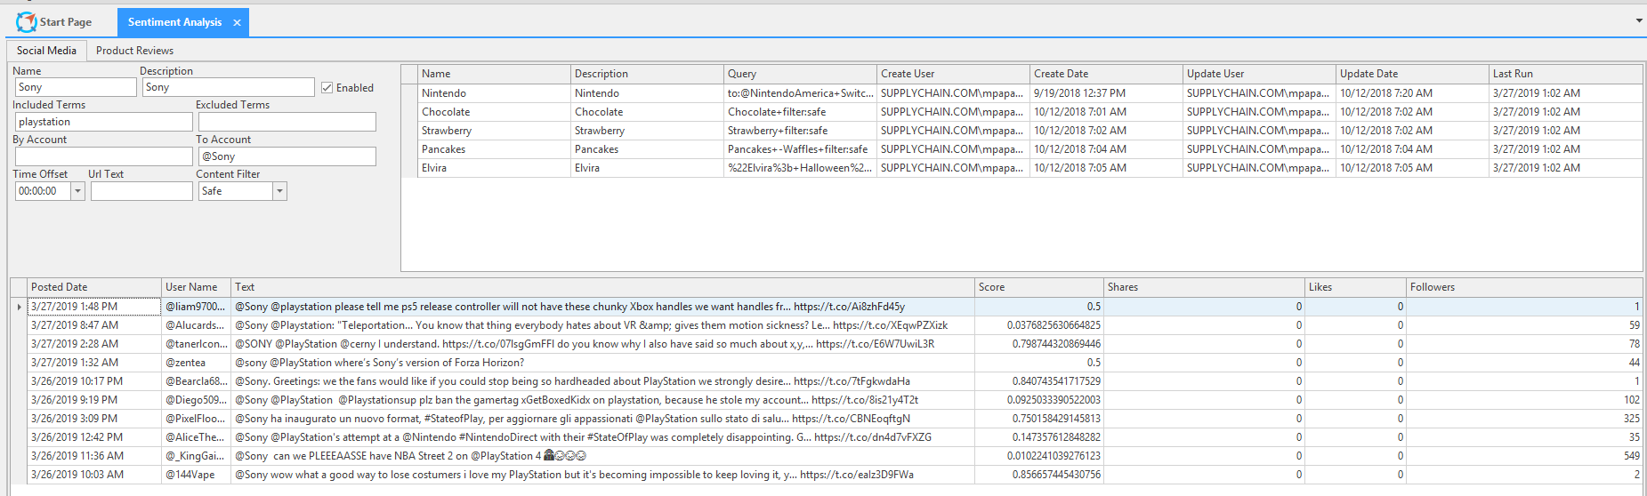
Task: Sort tweets by Followers column header
Action: (1524, 287)
